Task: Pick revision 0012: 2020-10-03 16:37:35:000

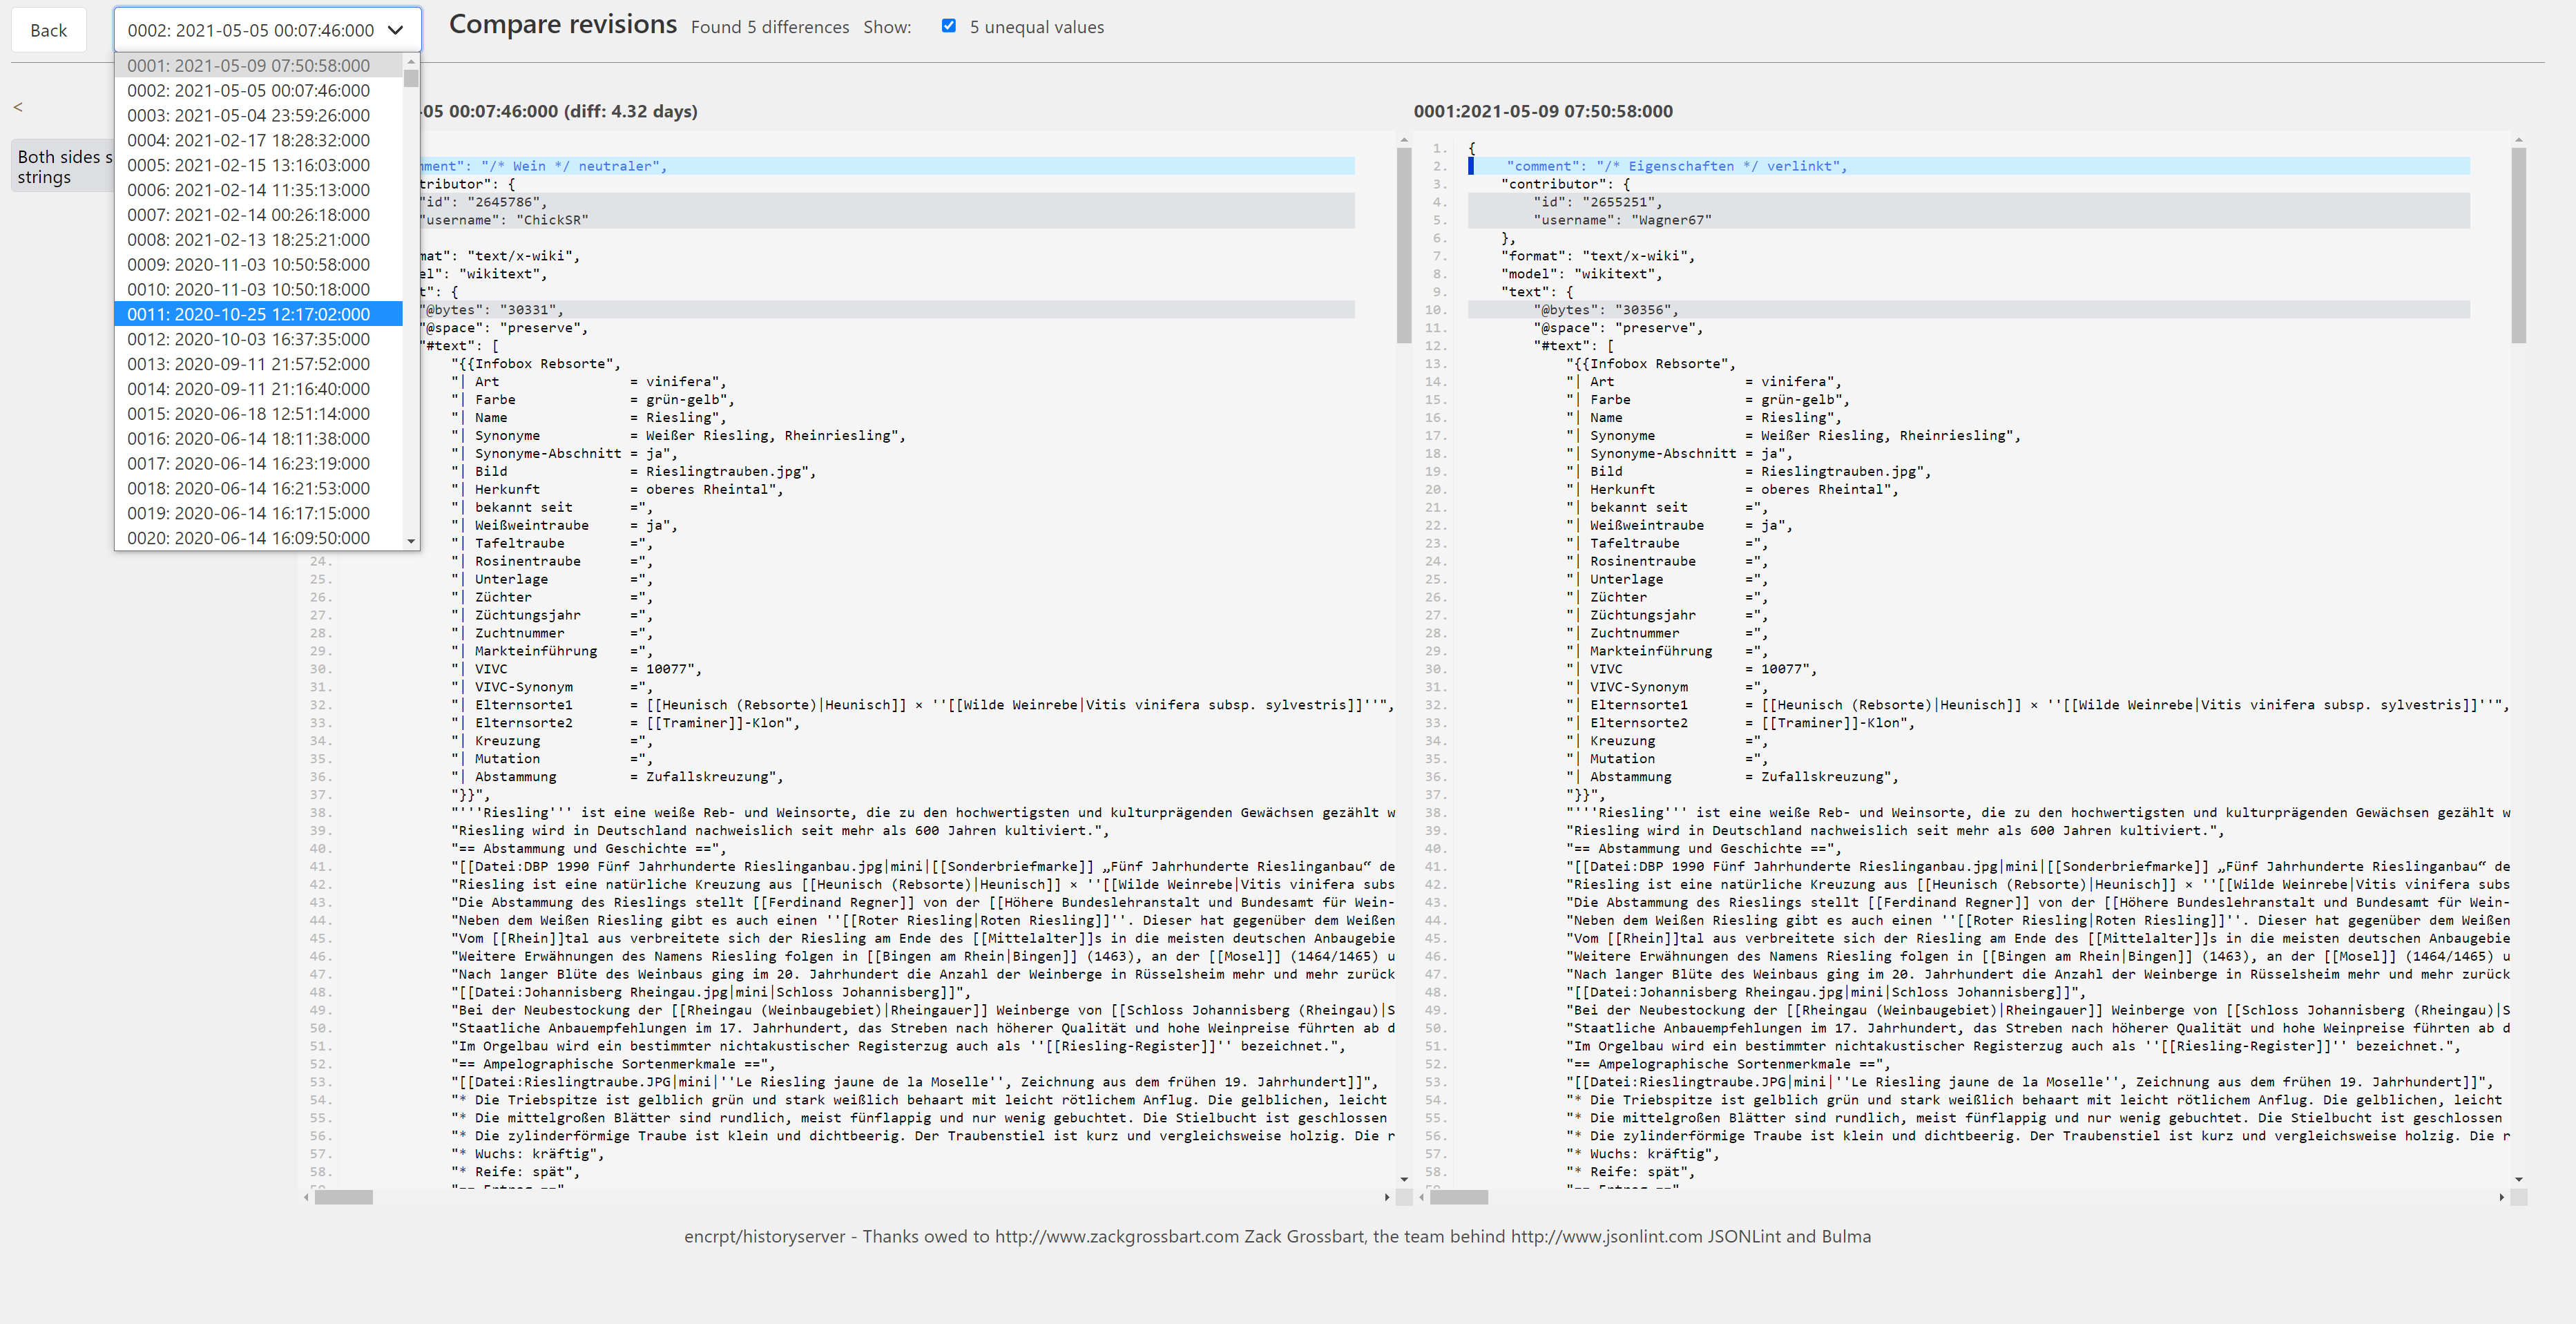Action: coord(258,339)
